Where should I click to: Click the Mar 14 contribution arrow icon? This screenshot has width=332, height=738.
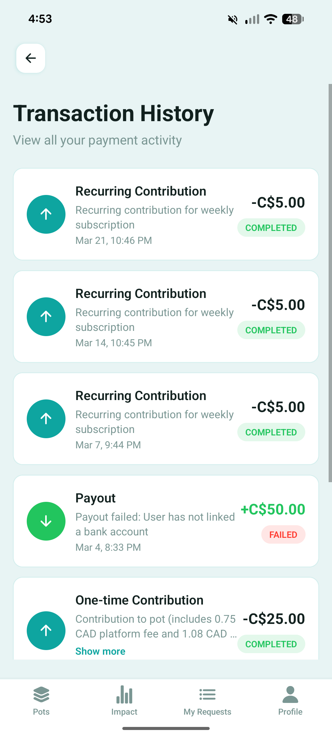(46, 316)
